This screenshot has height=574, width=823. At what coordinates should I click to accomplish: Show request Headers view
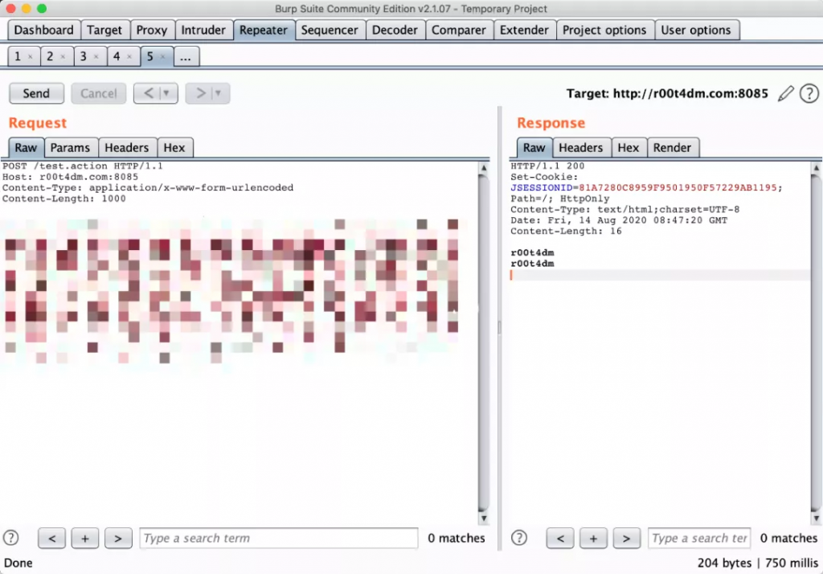pyautogui.click(x=126, y=148)
